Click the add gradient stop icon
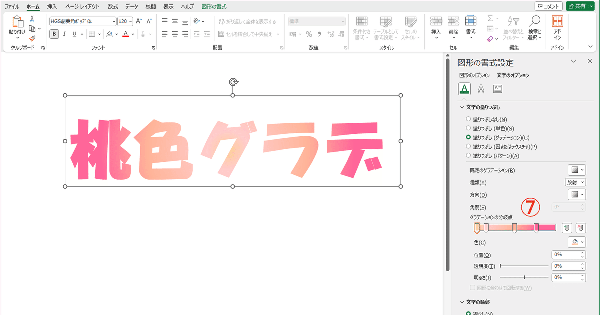This screenshot has width=600, height=315. click(x=566, y=228)
